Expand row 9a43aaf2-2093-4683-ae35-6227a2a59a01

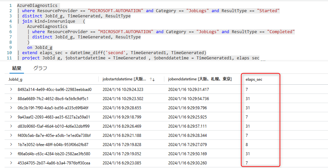coord(11,117)
